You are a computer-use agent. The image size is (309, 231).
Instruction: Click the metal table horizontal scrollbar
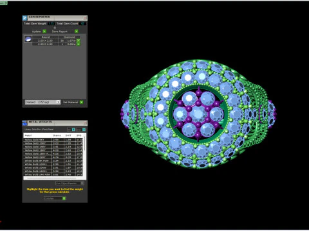(x=51, y=178)
